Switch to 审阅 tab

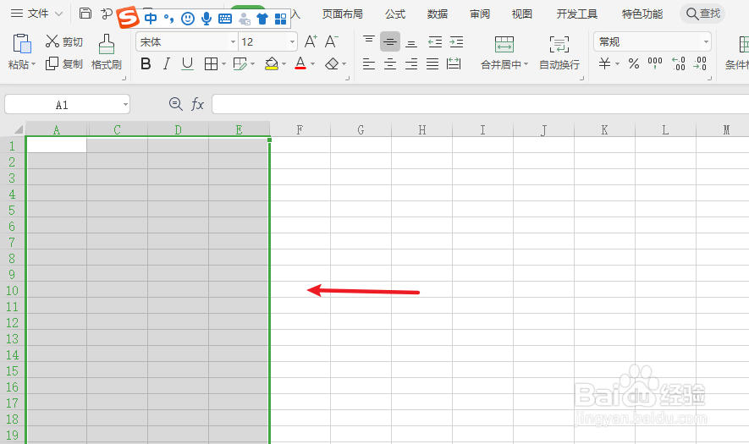pyautogui.click(x=480, y=14)
